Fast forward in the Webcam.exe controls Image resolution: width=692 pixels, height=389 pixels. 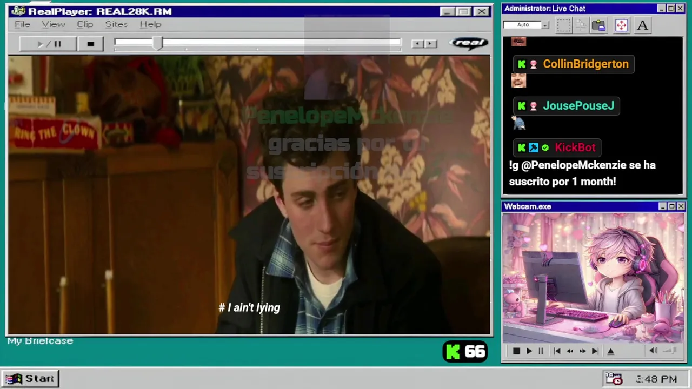click(582, 351)
